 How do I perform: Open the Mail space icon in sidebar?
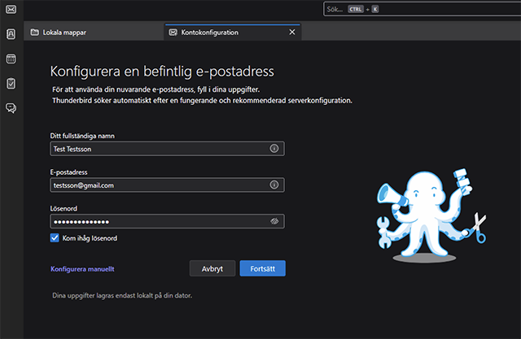[11, 9]
